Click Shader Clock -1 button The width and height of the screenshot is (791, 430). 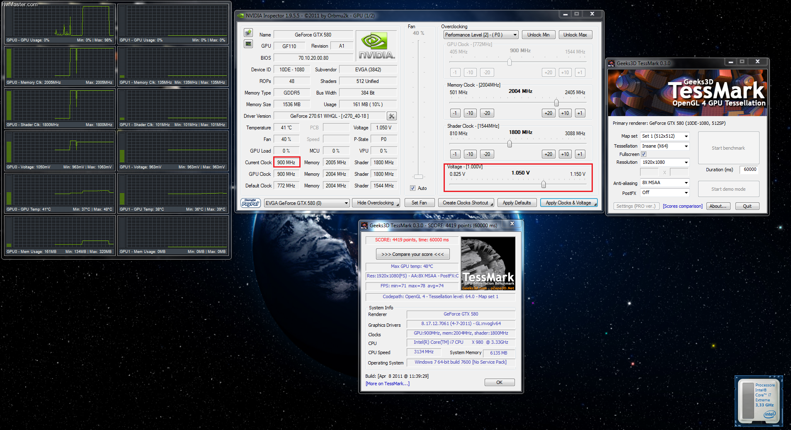455,154
